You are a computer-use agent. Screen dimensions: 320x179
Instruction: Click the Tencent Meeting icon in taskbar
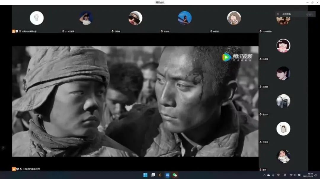[167, 175]
